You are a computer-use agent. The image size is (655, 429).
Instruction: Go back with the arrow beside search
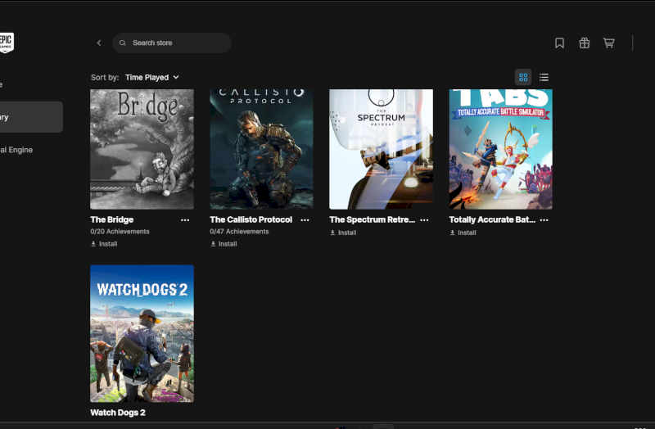pos(99,43)
